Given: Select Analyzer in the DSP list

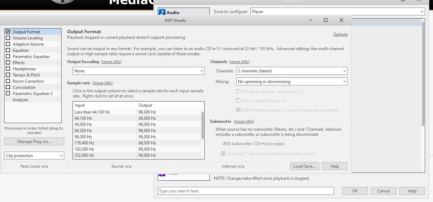Looking at the screenshot, I should 20,99.
